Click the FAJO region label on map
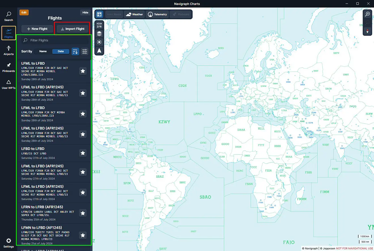This screenshot has height=251, width=374. coord(289,242)
